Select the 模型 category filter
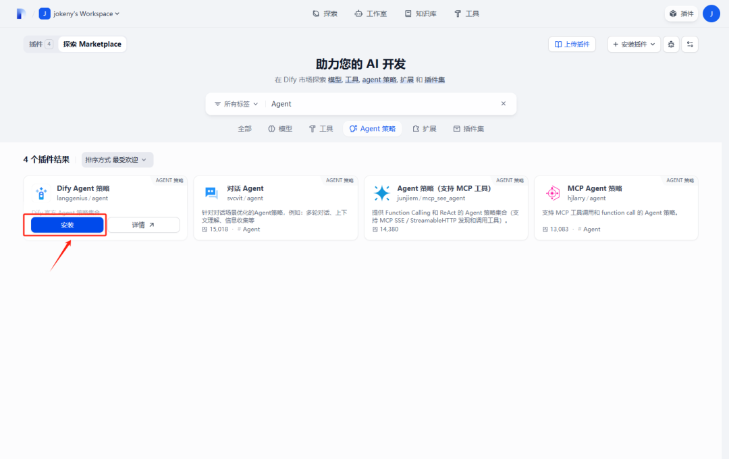The image size is (729, 459). tap(280, 129)
